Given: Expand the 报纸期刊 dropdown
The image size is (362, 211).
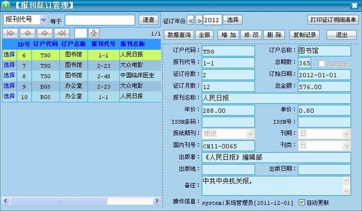Looking at the screenshot, I should pyautogui.click(x=251, y=134).
